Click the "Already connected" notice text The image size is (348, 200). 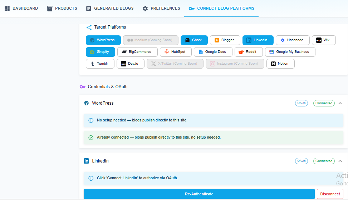coord(159,137)
